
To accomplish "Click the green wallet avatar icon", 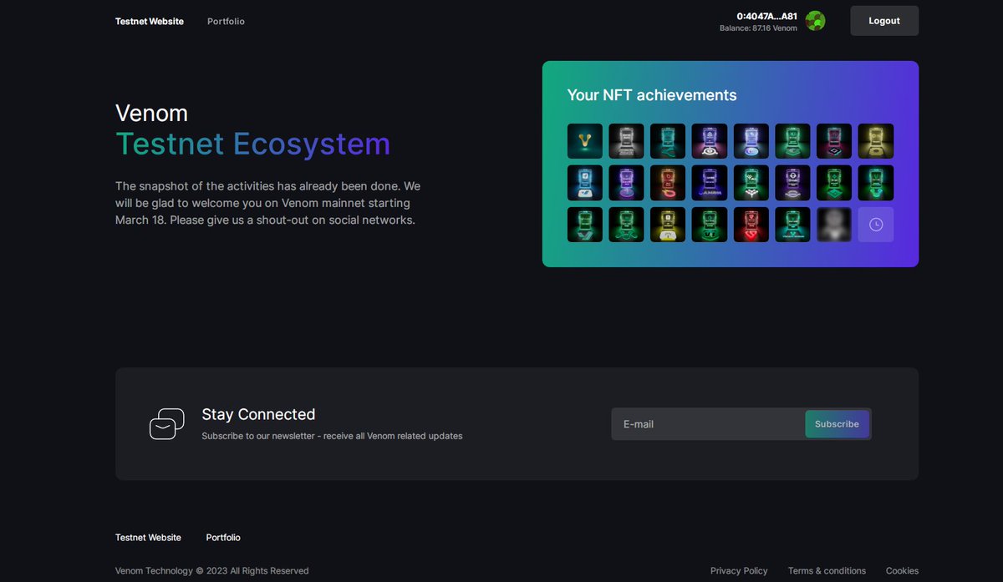I will 815,21.
